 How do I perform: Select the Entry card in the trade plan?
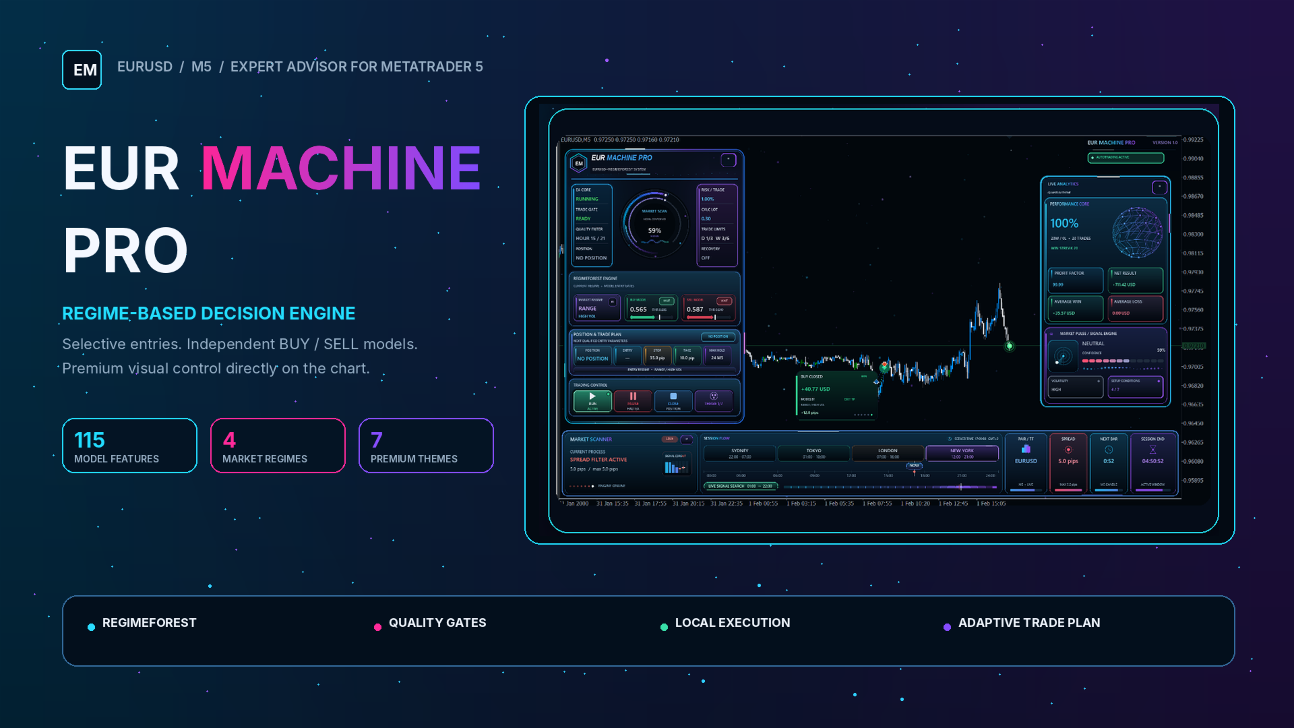pos(627,355)
